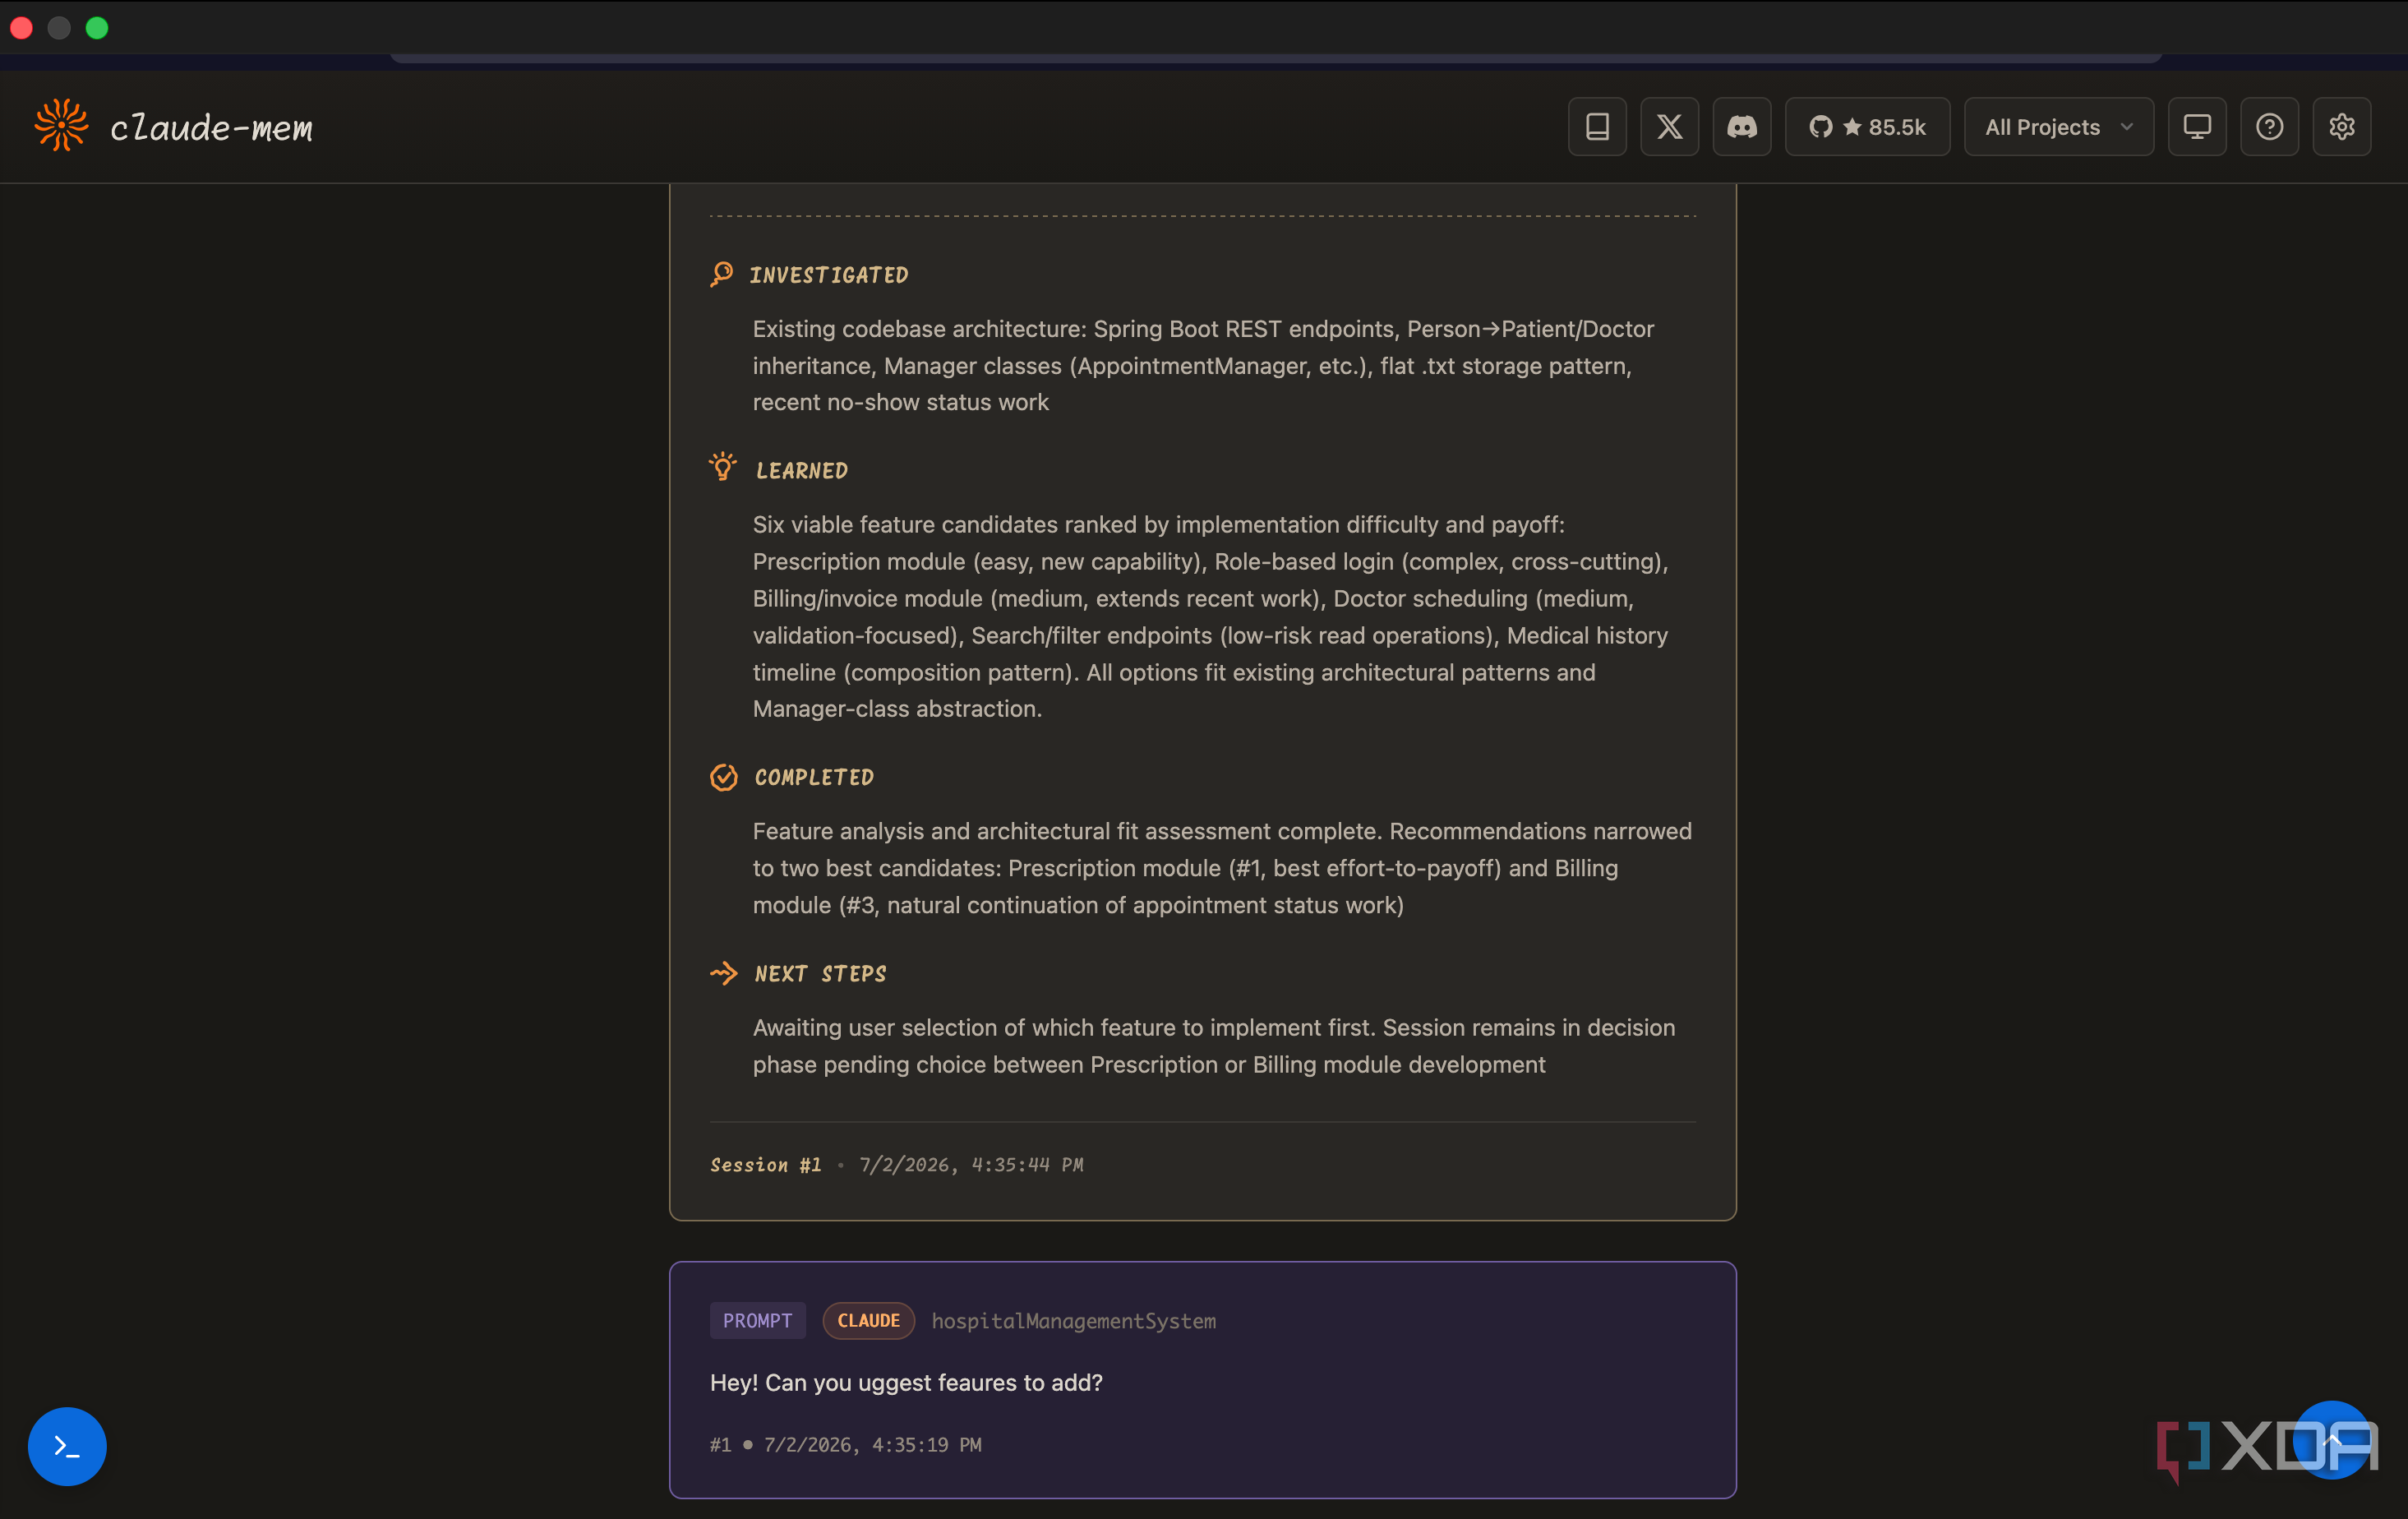
Task: Click the Investigated magnifier icon
Action: 722,274
